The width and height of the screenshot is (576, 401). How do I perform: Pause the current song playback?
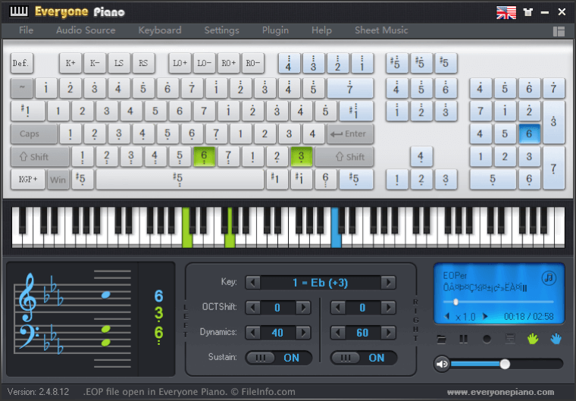(x=464, y=338)
